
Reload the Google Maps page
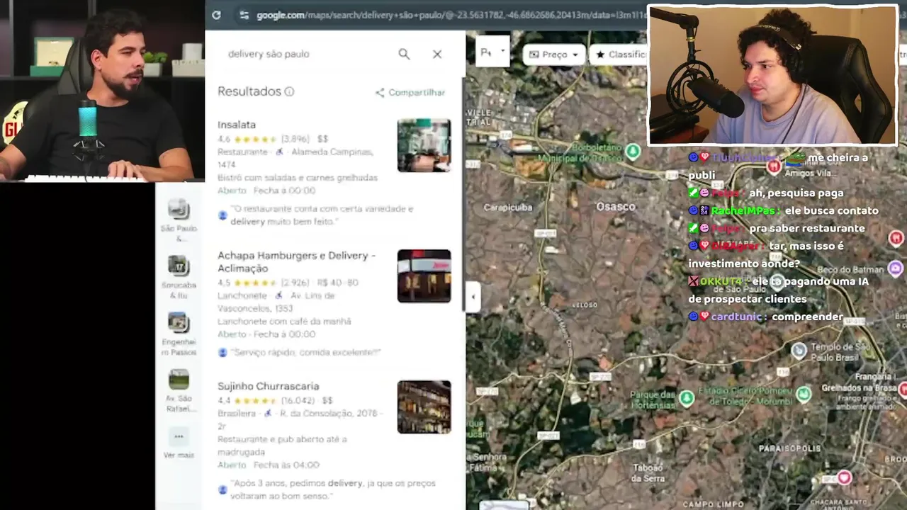pyautogui.click(x=216, y=15)
